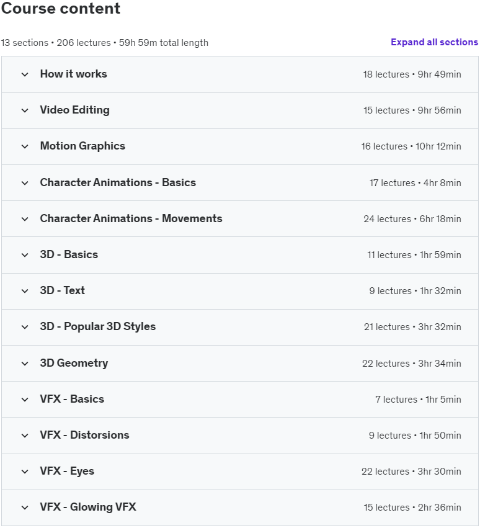The width and height of the screenshot is (480, 528).
Task: Click the Expand all sections link
Action: [434, 42]
